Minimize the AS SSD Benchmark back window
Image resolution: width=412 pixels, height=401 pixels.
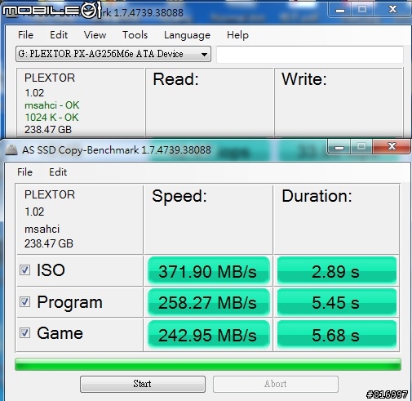click(340, 10)
